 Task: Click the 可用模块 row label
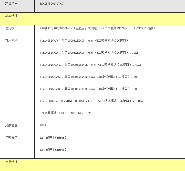tap(11, 41)
